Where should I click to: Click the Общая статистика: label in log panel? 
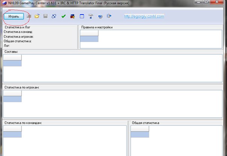point(18,41)
